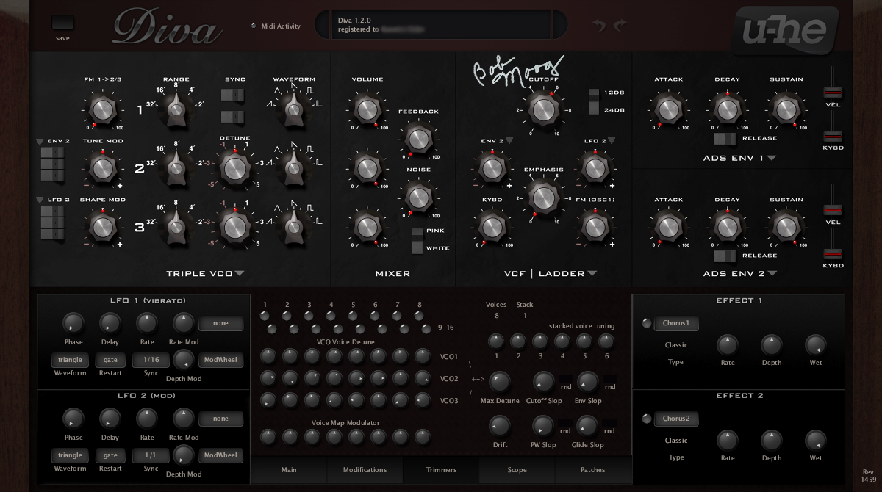
Task: Click the Voices count value 8
Action: click(496, 316)
